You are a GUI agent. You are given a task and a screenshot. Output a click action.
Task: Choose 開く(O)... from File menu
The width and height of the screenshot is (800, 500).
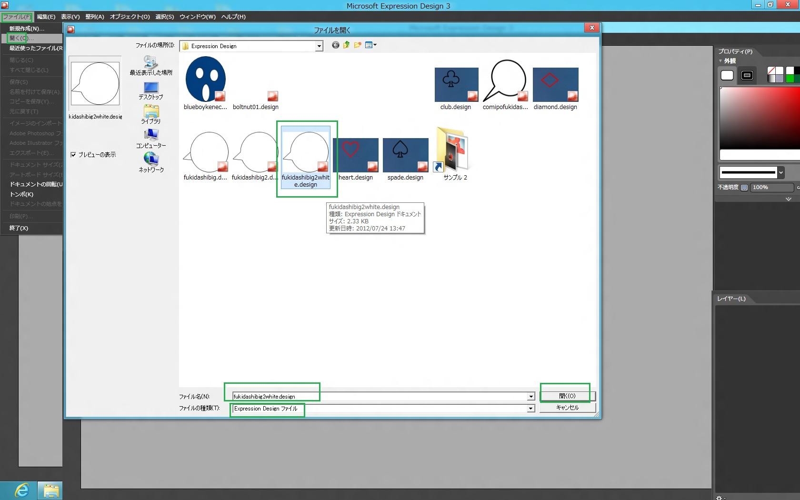[x=32, y=38]
